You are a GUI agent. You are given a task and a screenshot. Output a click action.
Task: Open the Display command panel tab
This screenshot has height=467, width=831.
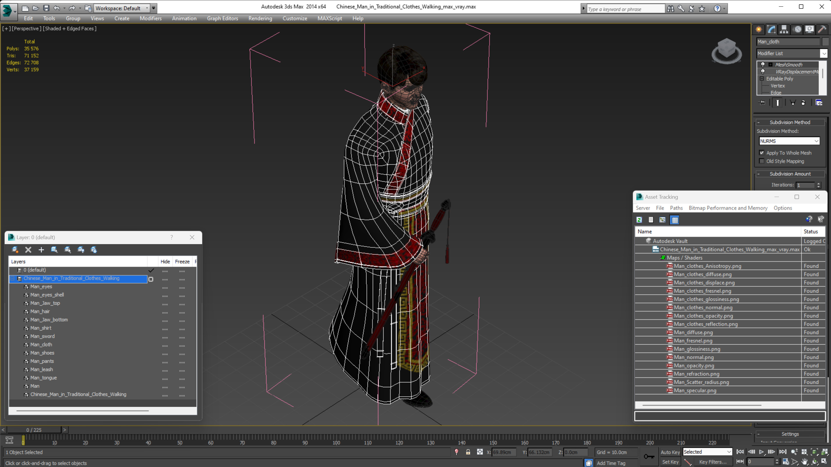(809, 29)
